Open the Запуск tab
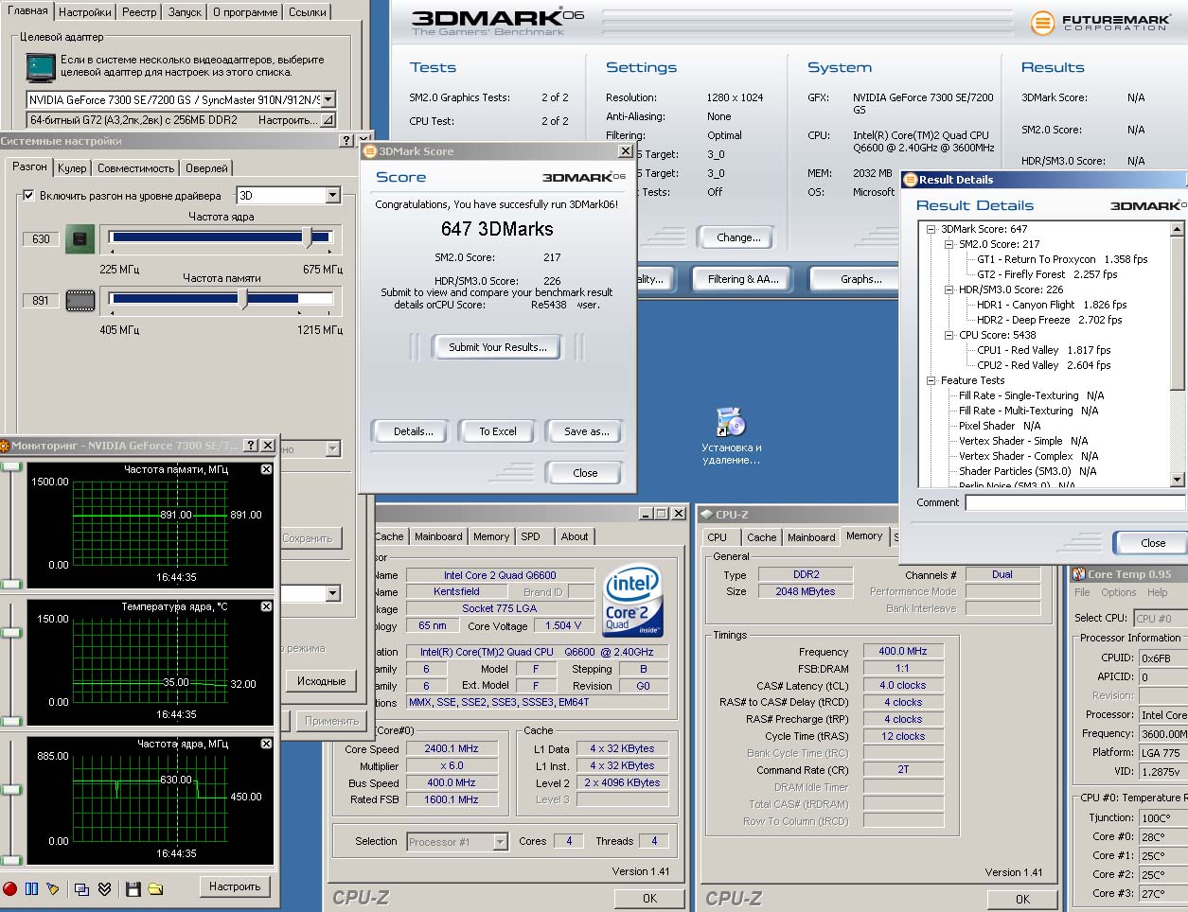The height and width of the screenshot is (912, 1188). [185, 12]
